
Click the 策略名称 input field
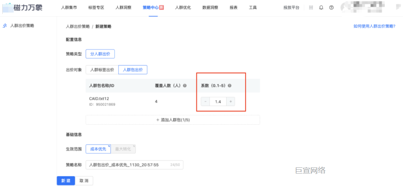coord(135,165)
